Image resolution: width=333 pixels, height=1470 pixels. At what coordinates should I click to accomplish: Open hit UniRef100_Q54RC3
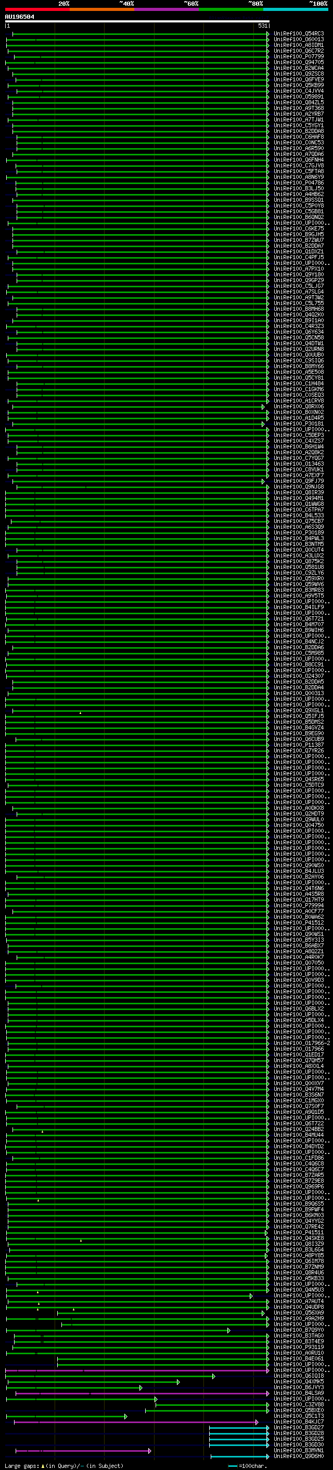click(x=299, y=34)
